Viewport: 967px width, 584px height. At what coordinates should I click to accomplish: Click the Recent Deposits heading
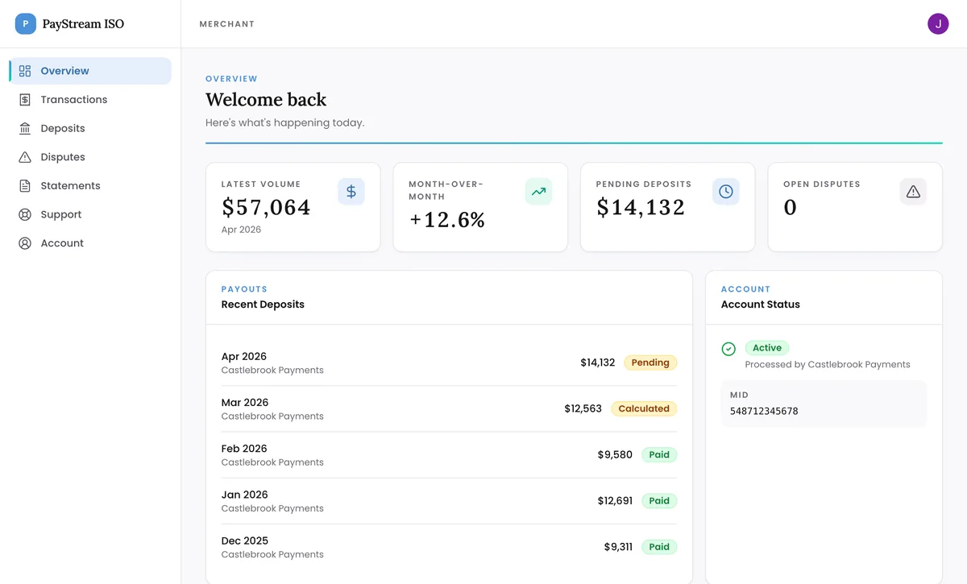click(x=263, y=304)
